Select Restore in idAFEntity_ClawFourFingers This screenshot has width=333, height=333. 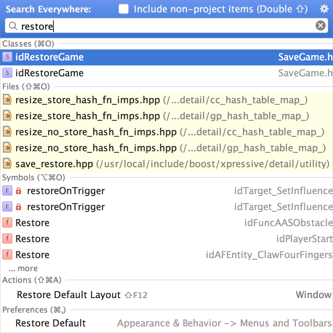[166, 254]
